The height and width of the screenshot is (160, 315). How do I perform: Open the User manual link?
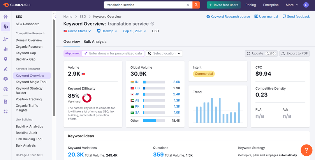(266, 17)
